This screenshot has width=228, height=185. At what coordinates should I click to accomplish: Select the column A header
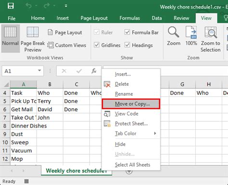point(24,84)
